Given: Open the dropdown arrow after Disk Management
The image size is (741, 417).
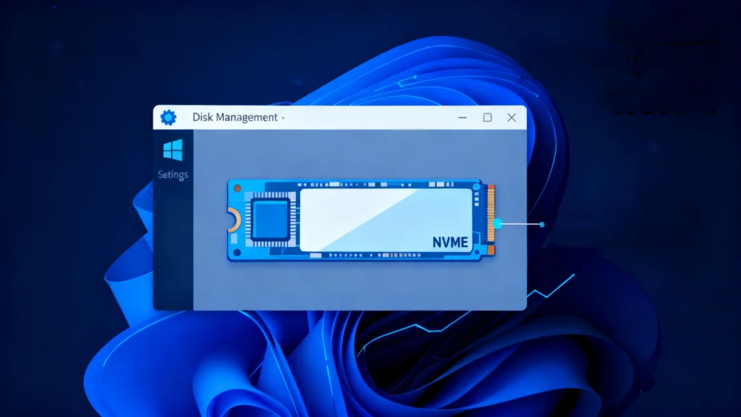Looking at the screenshot, I should click(x=284, y=117).
